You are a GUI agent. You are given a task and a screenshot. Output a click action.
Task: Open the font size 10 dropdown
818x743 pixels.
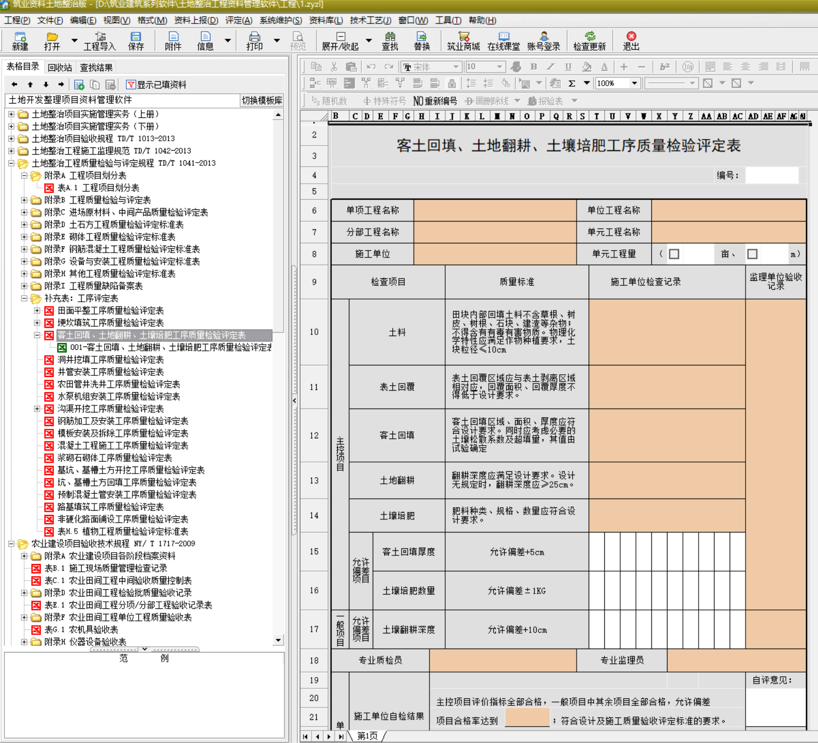coord(500,67)
